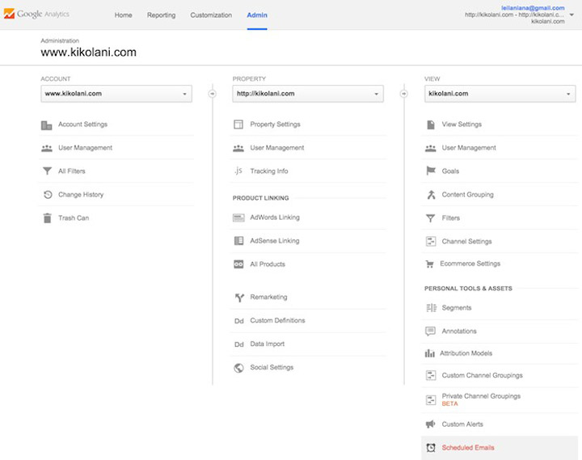Click the Ecommerce Settings cart icon
The width and height of the screenshot is (582, 460).
coord(430,264)
